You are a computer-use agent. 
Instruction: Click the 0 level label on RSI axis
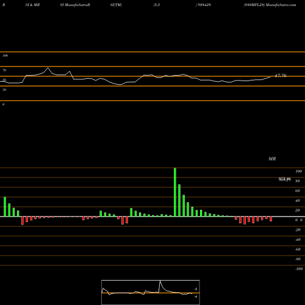pos(3,104)
